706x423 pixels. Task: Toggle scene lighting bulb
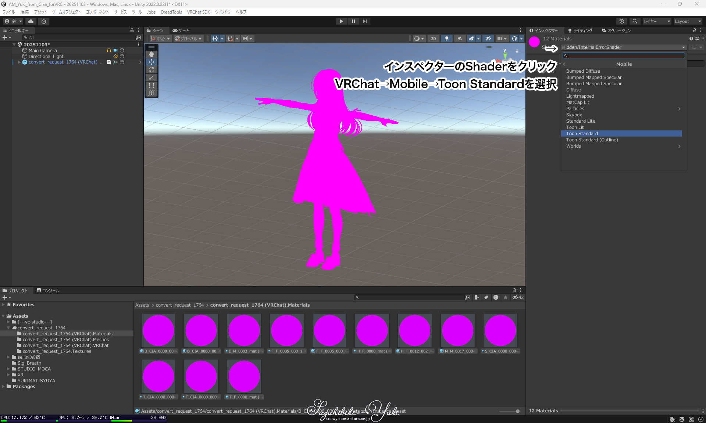446,39
